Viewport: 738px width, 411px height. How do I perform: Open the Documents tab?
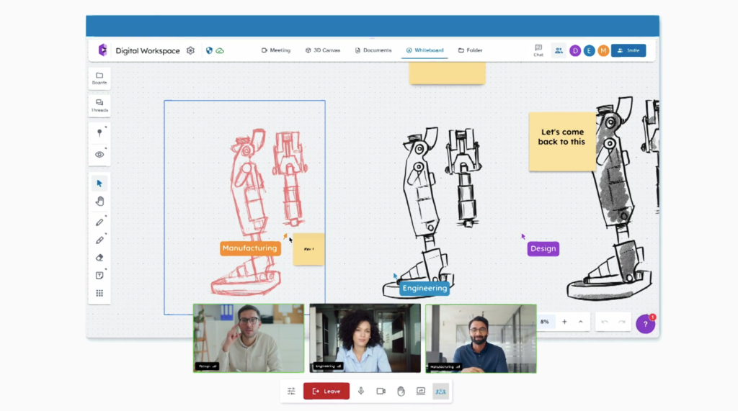click(373, 50)
